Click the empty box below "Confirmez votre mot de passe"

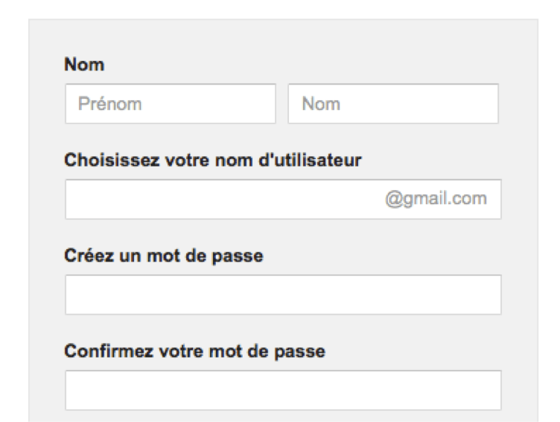(x=283, y=391)
